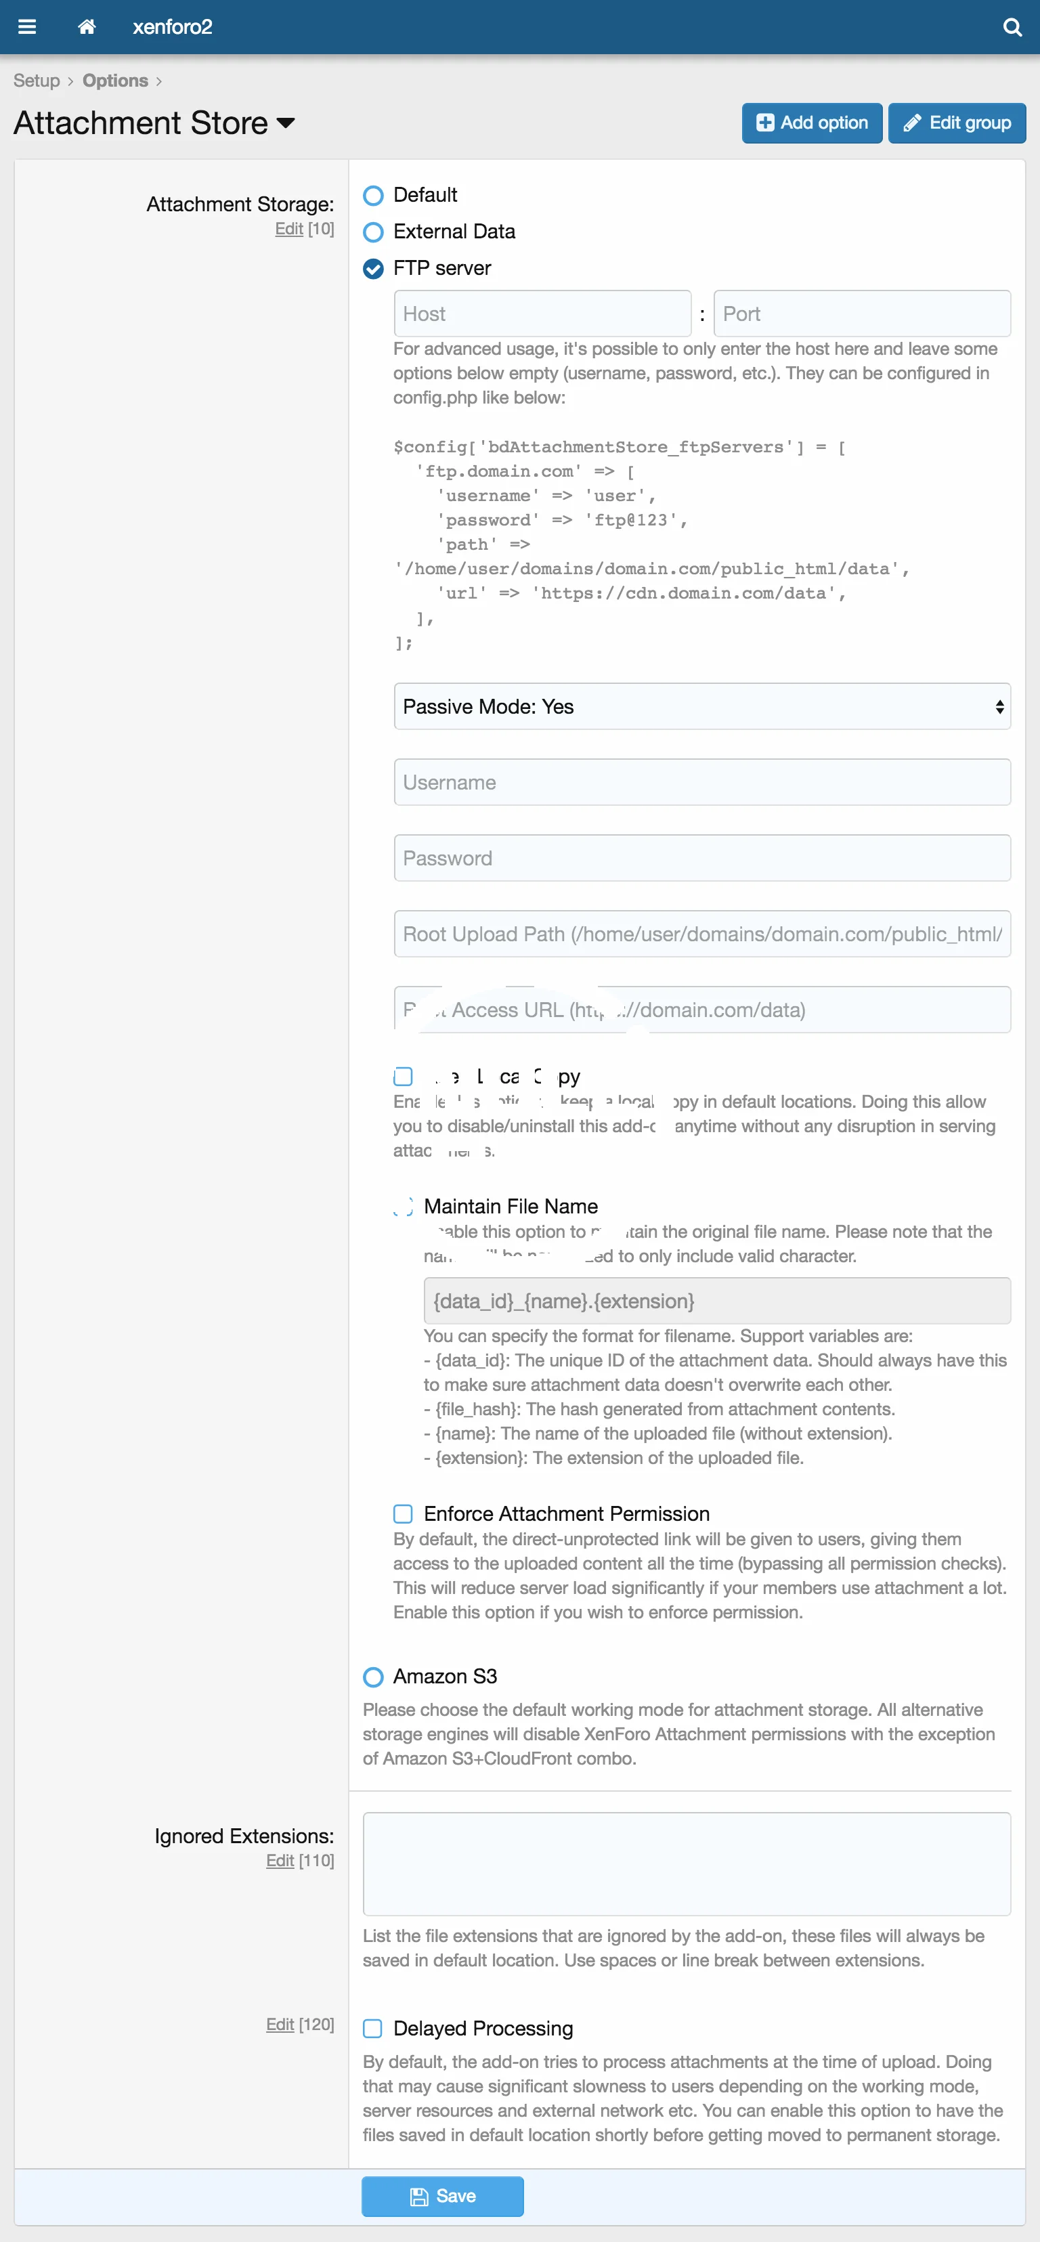Click Edit link under Ignored Extensions
This screenshot has height=2242, width=1040.
280,1860
